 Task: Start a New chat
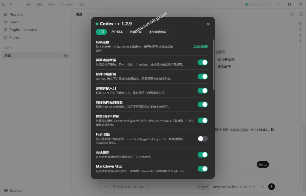pyautogui.click(x=16, y=14)
